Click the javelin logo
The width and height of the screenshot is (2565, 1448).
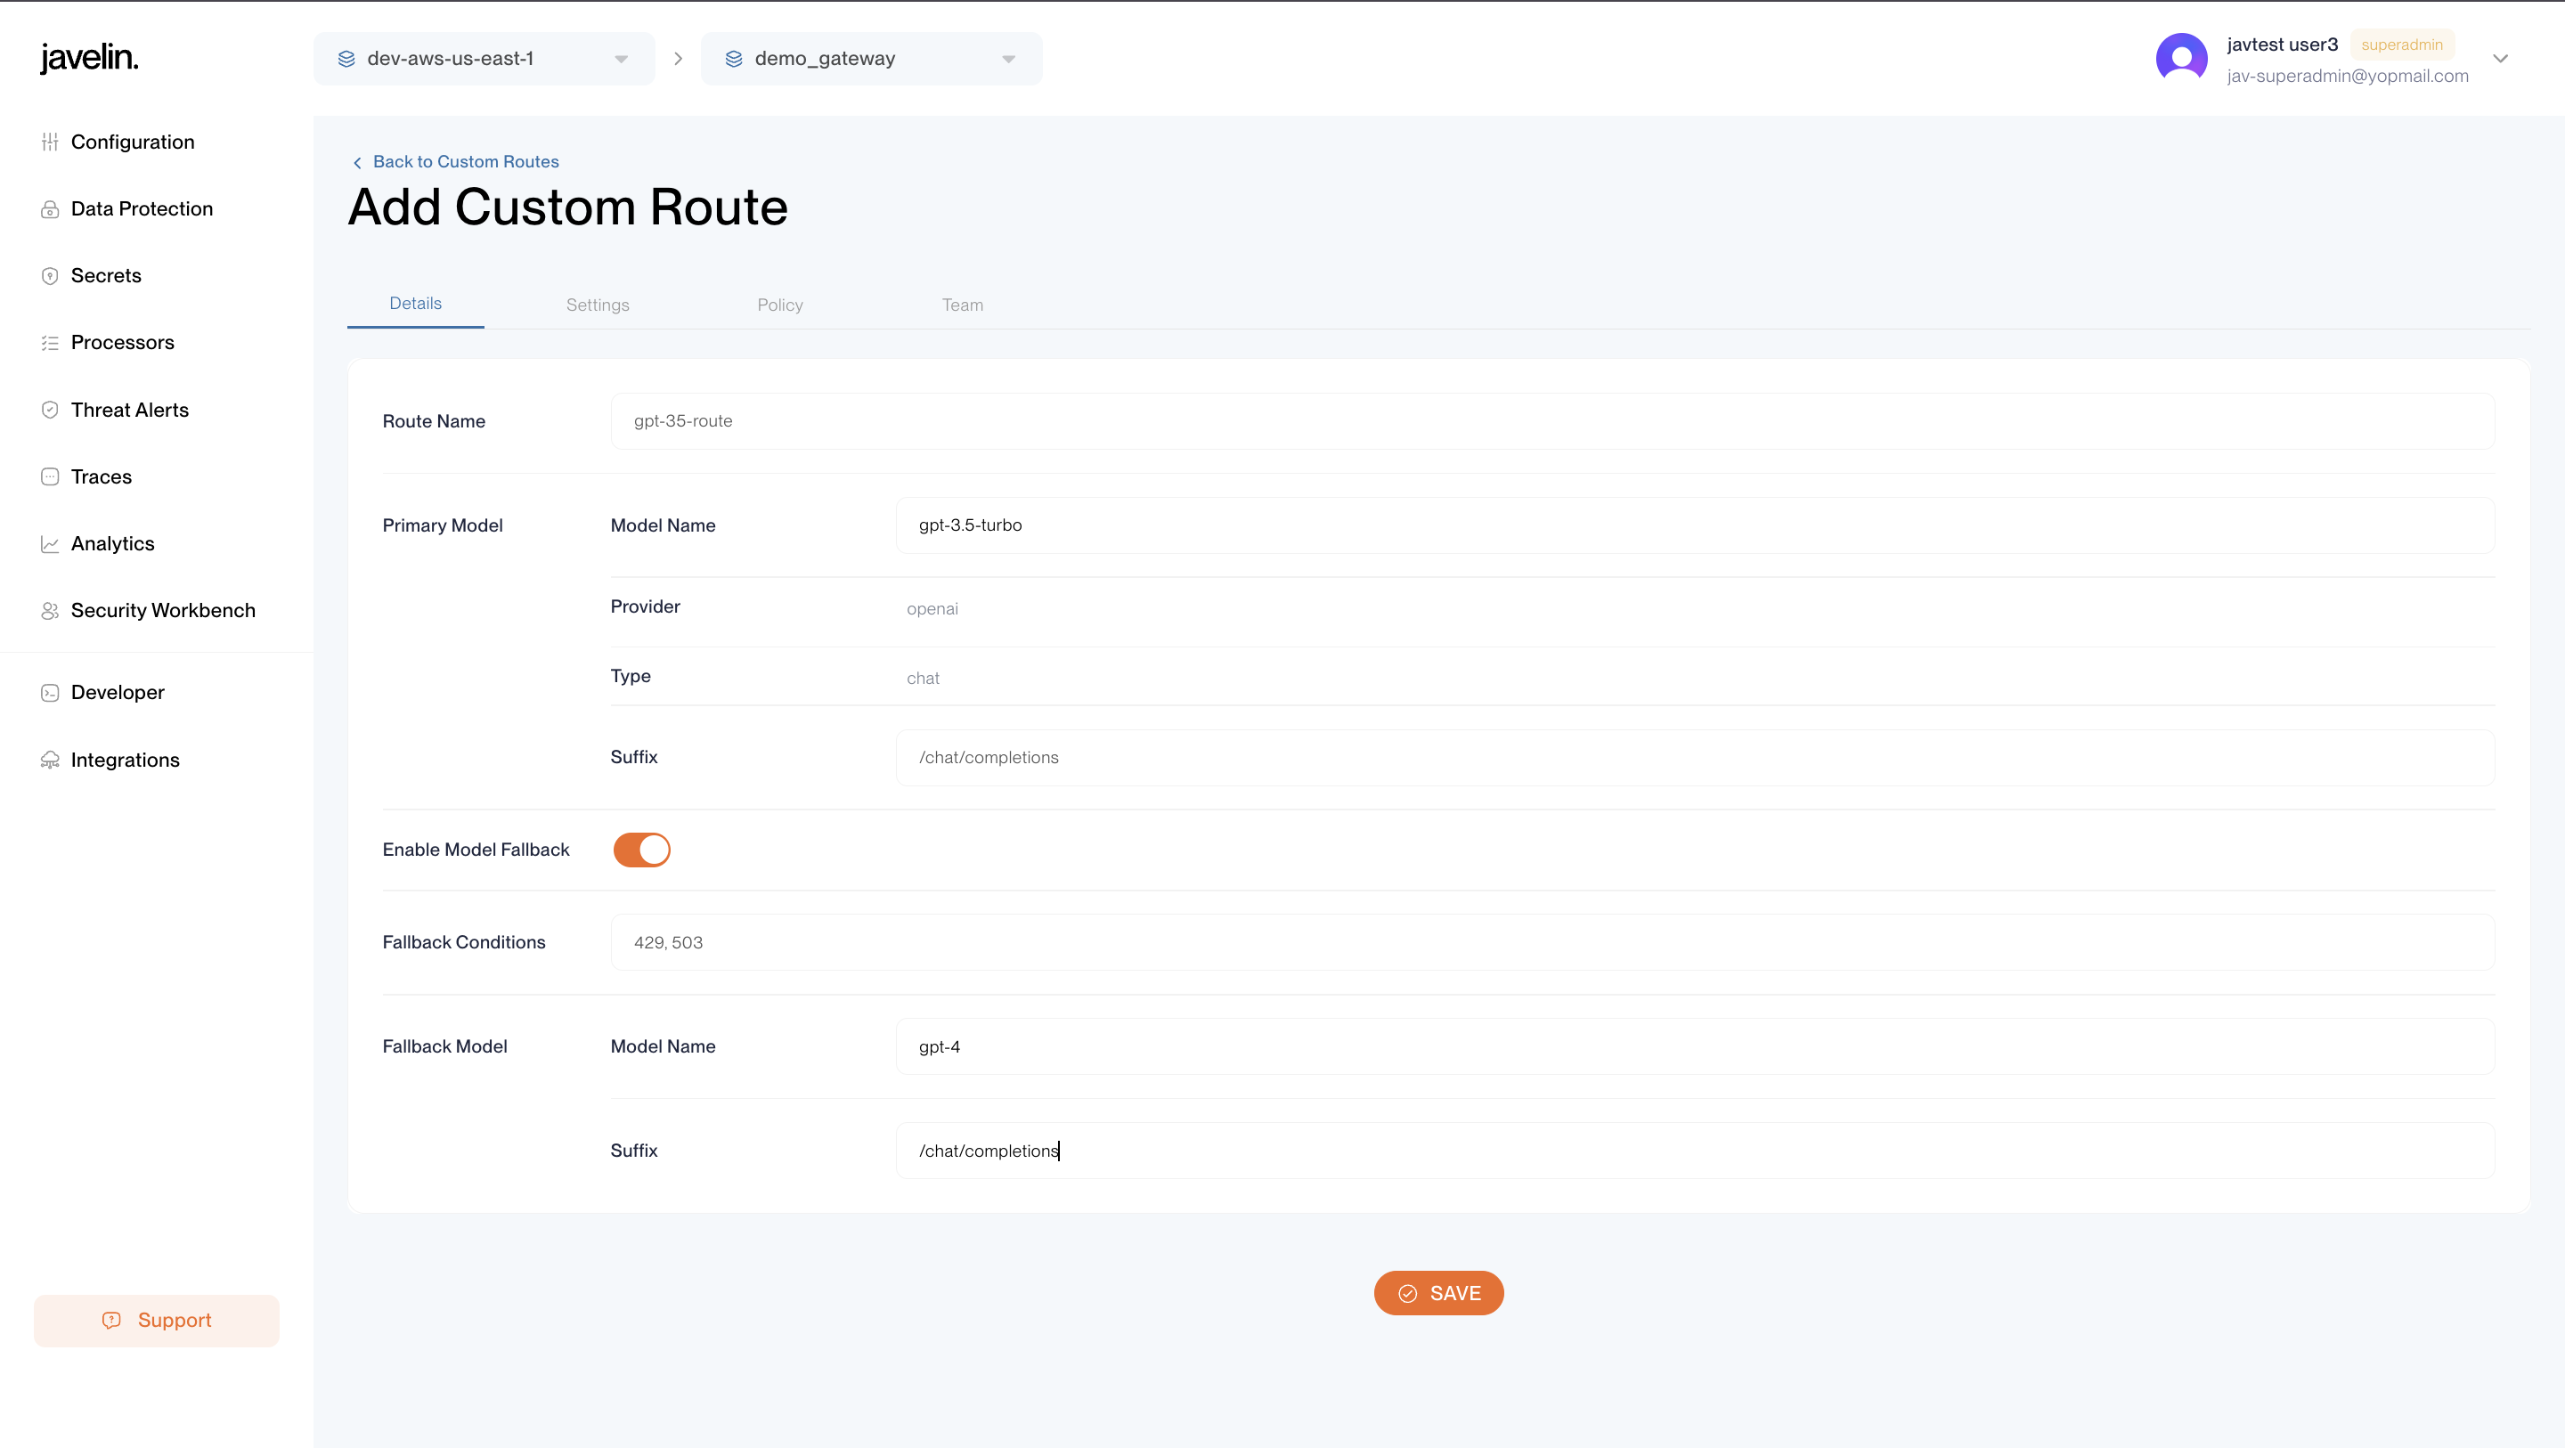[x=89, y=58]
